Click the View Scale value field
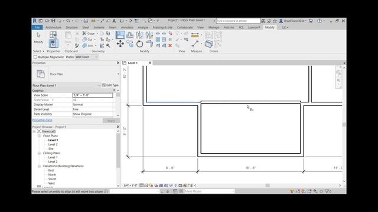 click(x=93, y=95)
